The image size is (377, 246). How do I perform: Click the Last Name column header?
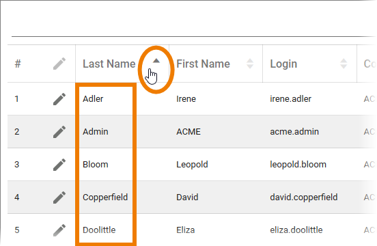point(109,64)
